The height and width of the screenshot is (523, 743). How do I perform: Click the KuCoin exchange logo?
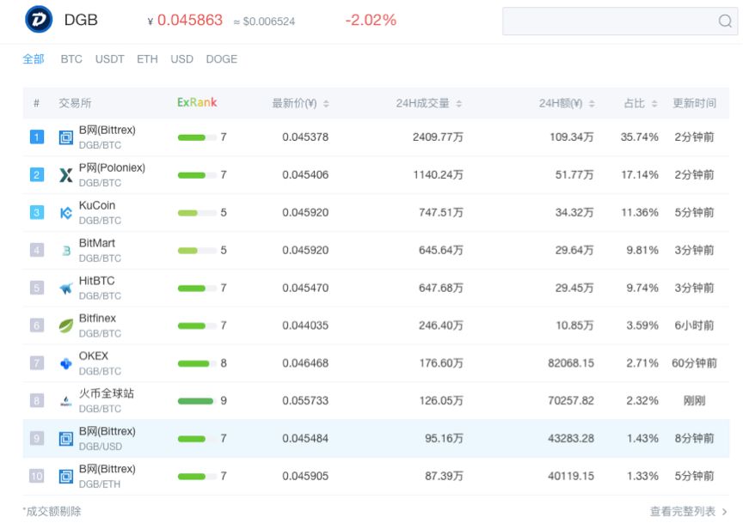[x=66, y=213]
